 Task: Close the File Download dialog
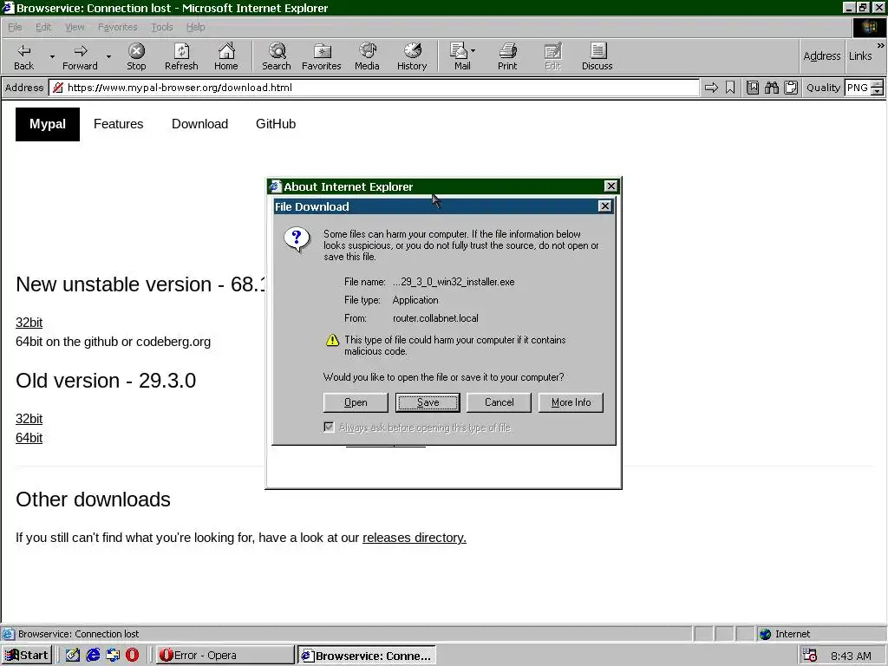pyautogui.click(x=604, y=206)
